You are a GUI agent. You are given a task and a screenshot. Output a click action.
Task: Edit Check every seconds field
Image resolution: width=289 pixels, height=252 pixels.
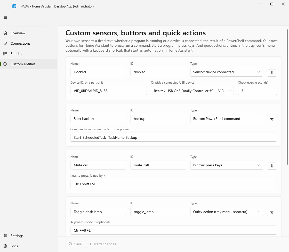[257, 91]
